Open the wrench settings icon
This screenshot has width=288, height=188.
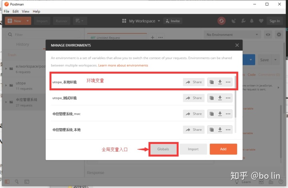pos(243,21)
